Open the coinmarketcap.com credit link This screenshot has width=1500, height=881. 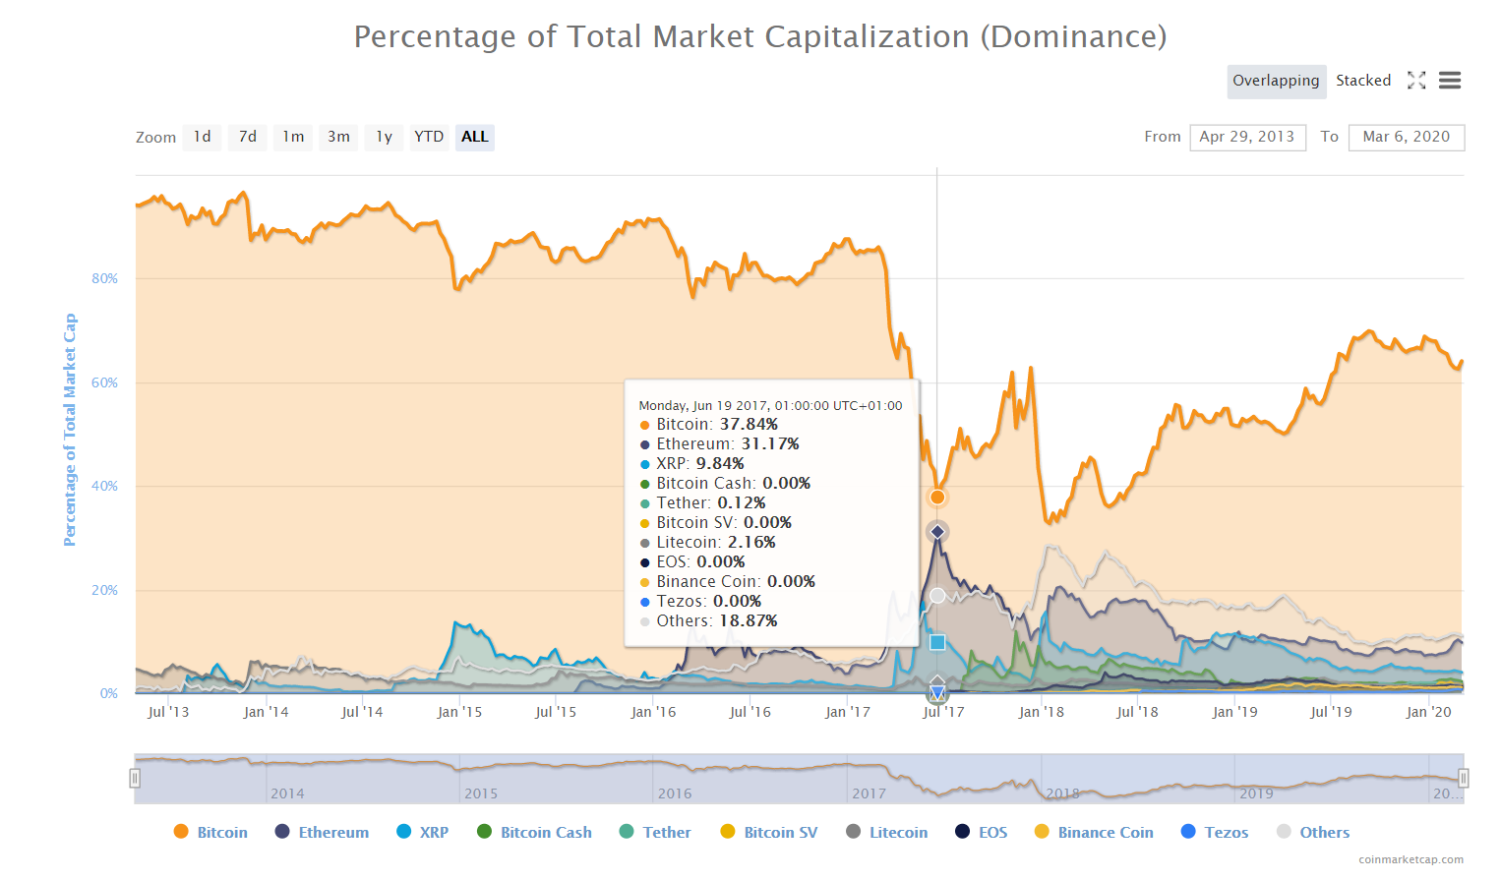pos(1410,859)
